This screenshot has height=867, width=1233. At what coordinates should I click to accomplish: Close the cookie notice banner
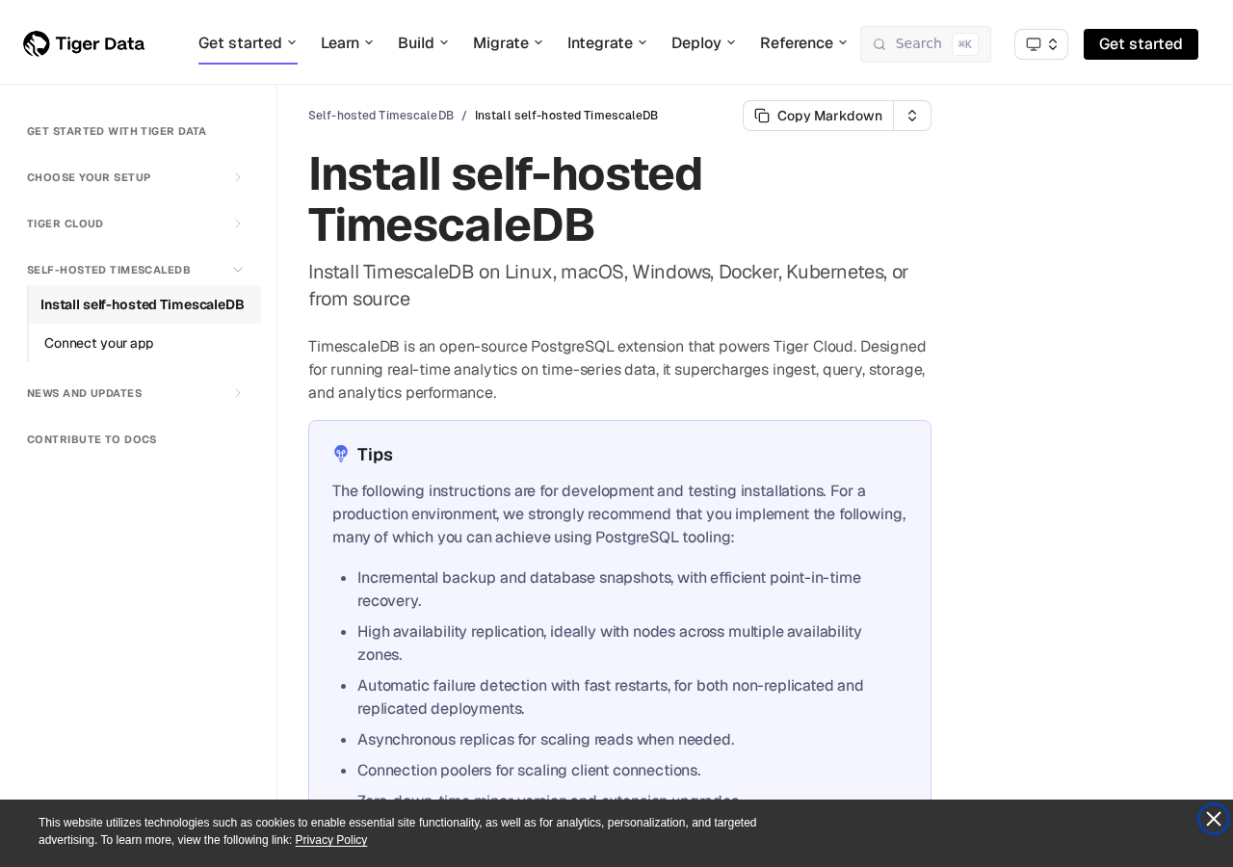tap(1214, 819)
